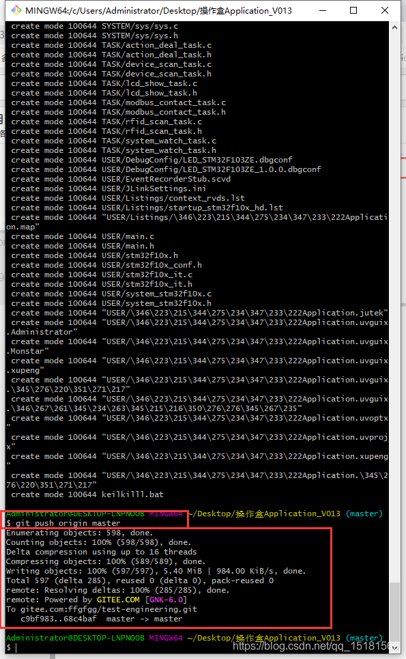Click 'Delta compression using up to 16 threads'
406x659 pixels.
pos(101,552)
